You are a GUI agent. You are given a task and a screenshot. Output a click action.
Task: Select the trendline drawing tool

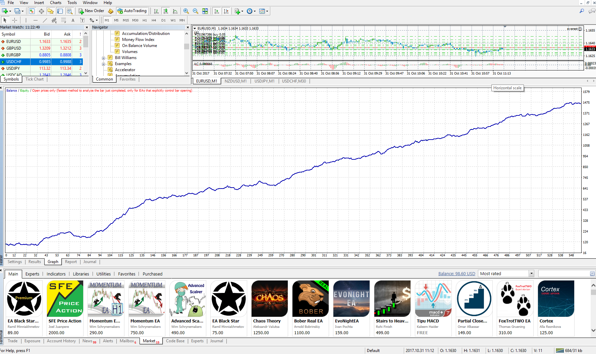tap(45, 20)
